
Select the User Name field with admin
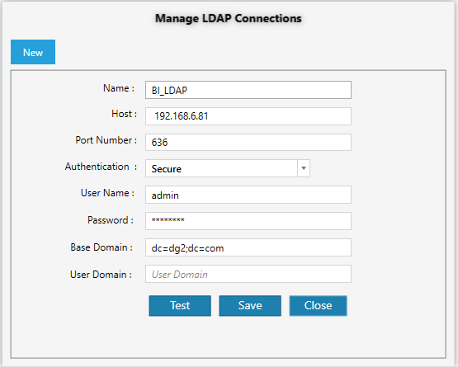tap(248, 195)
